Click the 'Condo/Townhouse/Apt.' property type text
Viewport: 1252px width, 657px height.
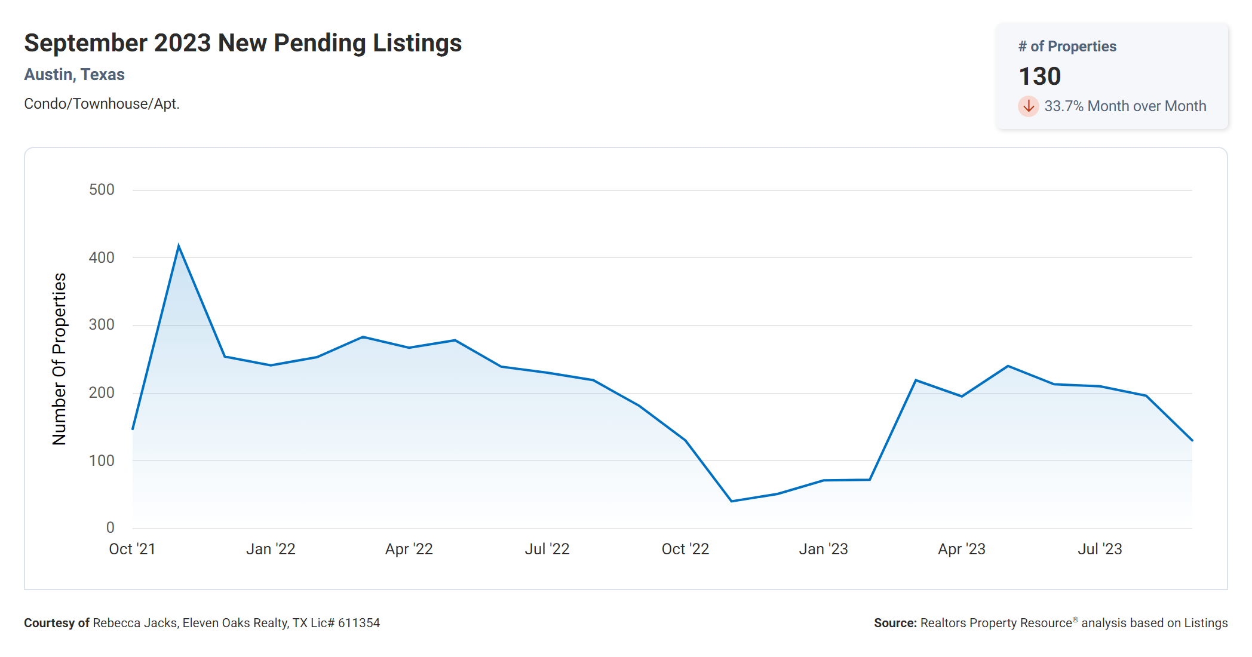102,104
